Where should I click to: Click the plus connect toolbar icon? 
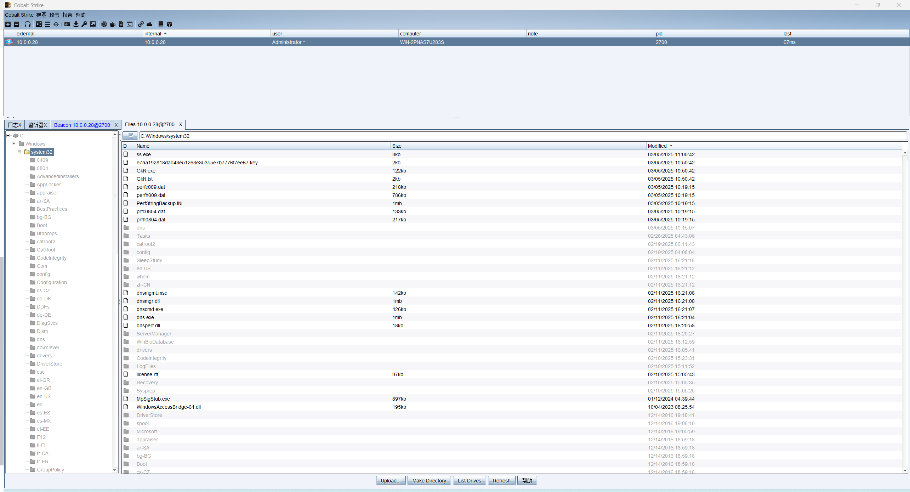[8, 24]
